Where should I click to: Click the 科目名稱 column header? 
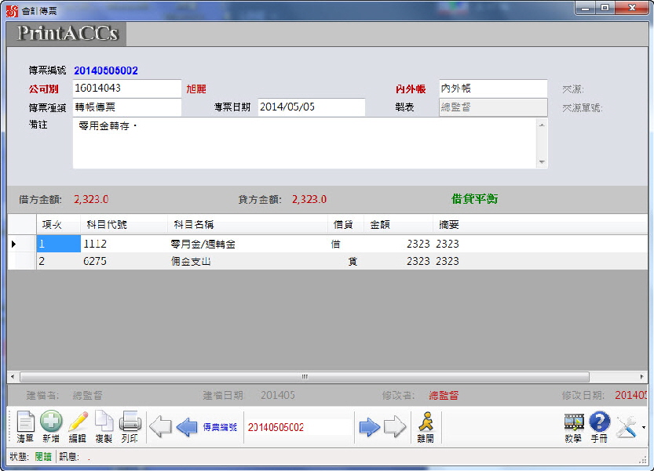247,225
